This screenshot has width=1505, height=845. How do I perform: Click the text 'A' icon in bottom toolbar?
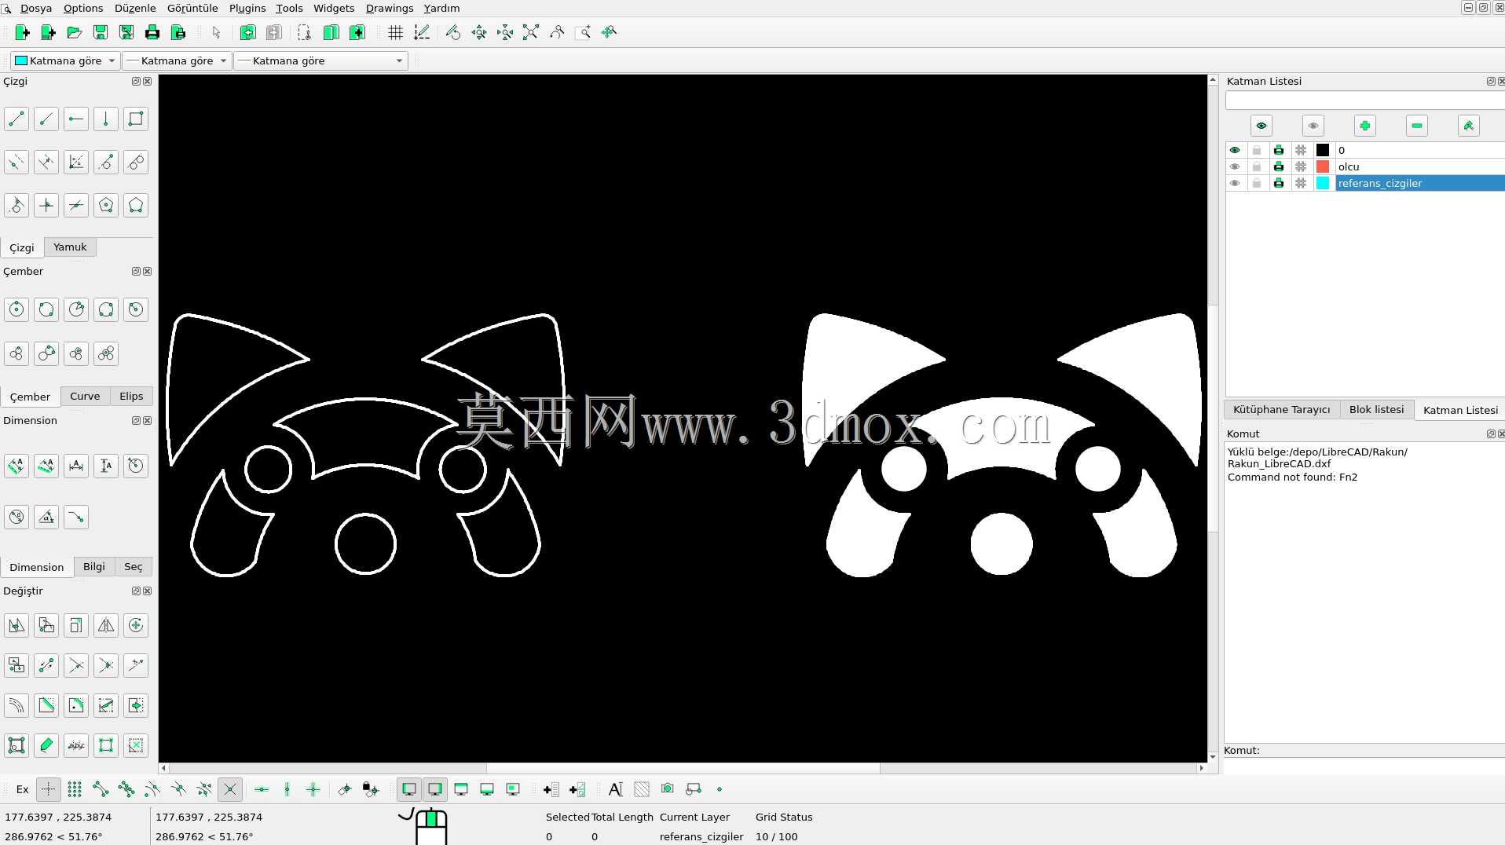[x=616, y=789]
